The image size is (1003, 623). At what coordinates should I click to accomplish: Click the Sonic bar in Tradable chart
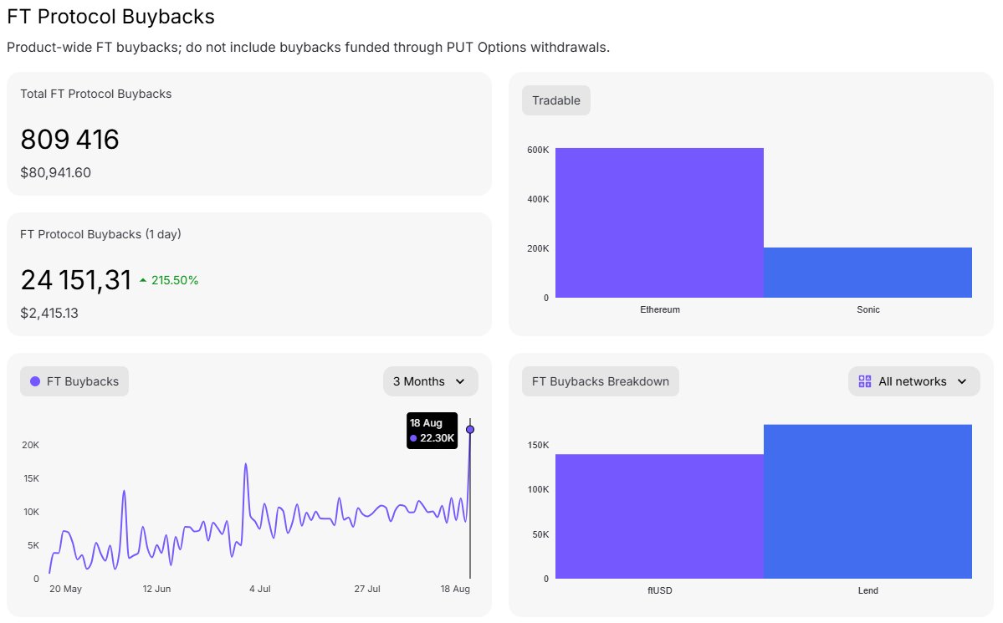pos(868,273)
